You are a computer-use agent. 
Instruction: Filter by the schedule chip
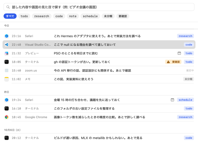[x=90, y=16]
